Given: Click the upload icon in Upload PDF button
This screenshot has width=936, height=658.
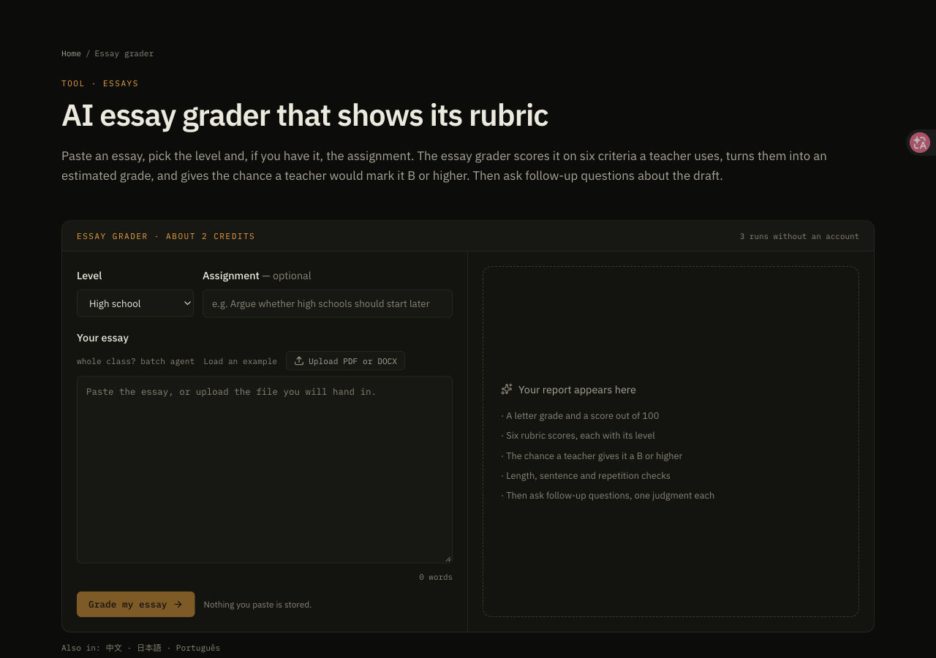Looking at the screenshot, I should (299, 361).
